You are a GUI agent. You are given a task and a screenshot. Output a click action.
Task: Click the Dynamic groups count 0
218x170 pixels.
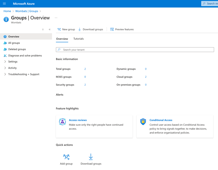(146, 69)
